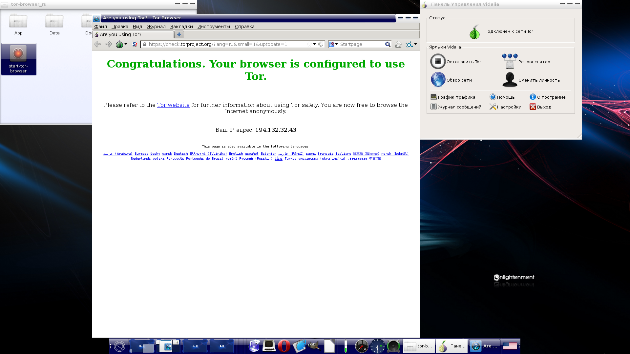
Task: Open the Вид menu
Action: [137, 27]
